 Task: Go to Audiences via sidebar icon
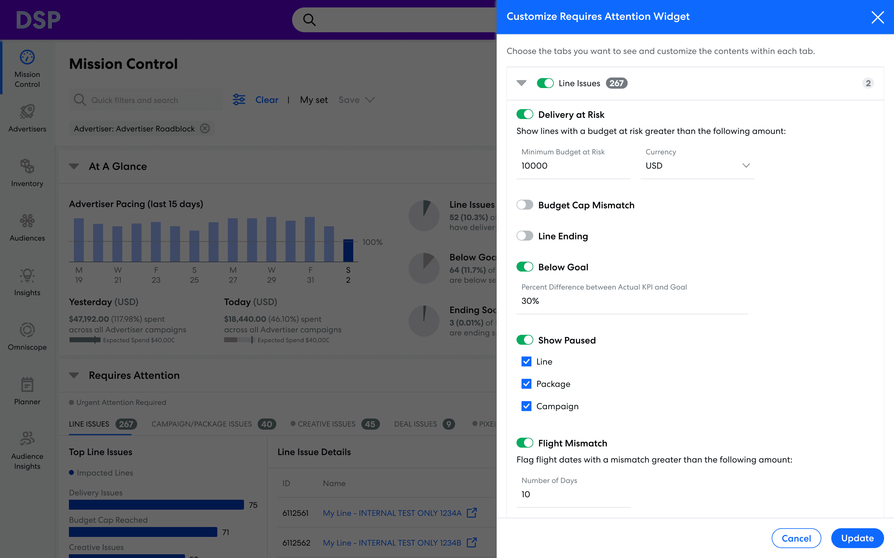coord(27,221)
